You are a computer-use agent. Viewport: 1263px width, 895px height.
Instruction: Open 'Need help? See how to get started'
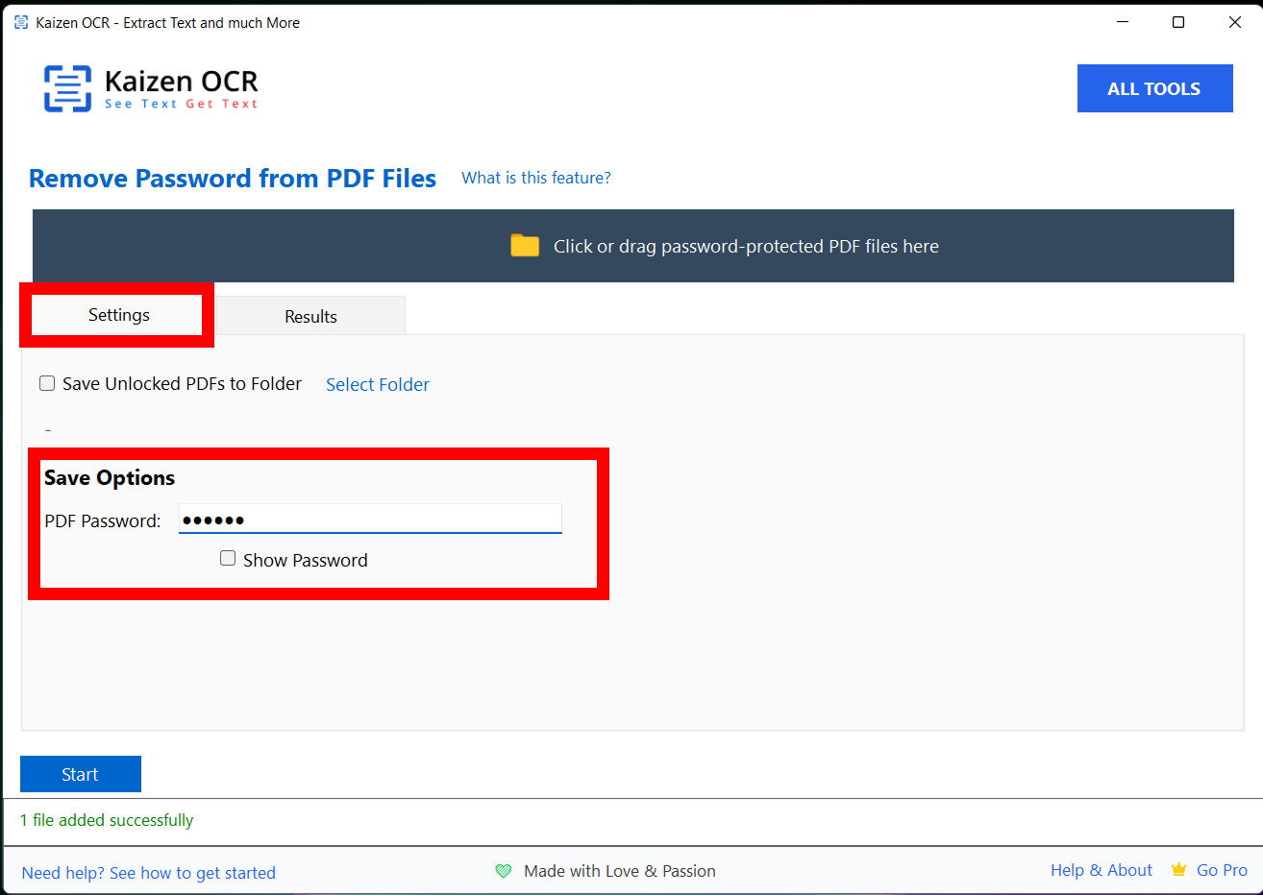tap(148, 873)
